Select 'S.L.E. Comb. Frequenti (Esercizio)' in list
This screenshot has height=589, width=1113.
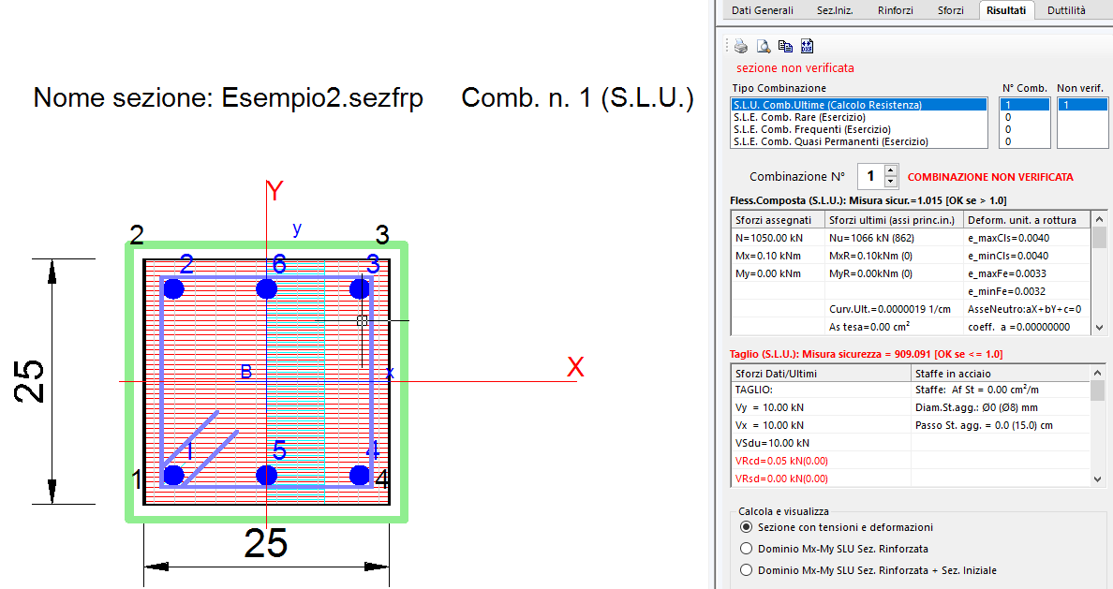click(x=859, y=129)
